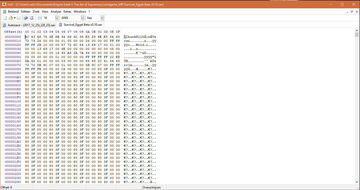The image size is (360, 190).
Task: Open the Analyse menu
Action: point(56,12)
